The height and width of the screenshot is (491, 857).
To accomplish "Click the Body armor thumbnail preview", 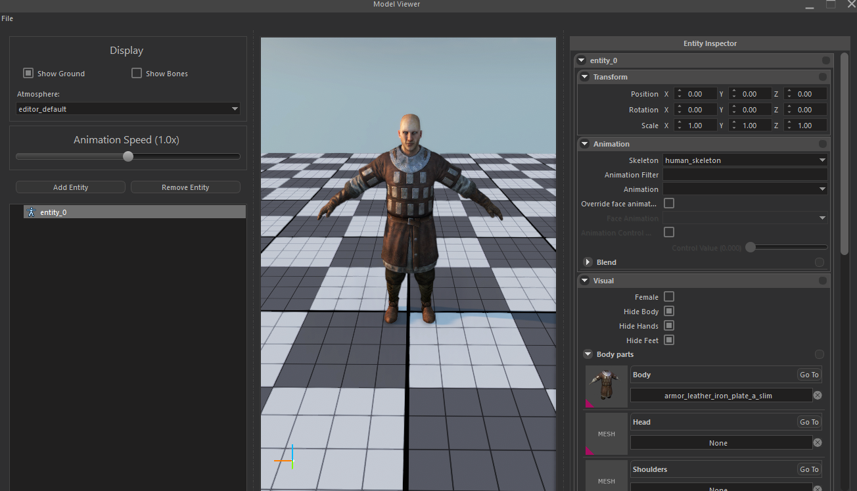I will [x=606, y=386].
